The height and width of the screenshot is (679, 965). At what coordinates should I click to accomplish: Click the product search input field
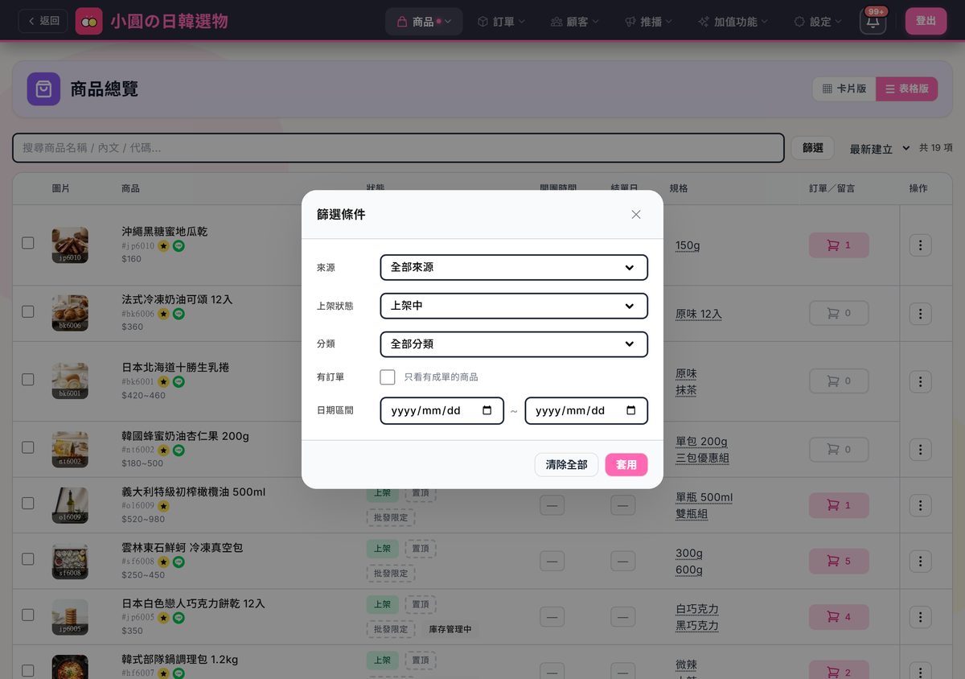(x=398, y=148)
